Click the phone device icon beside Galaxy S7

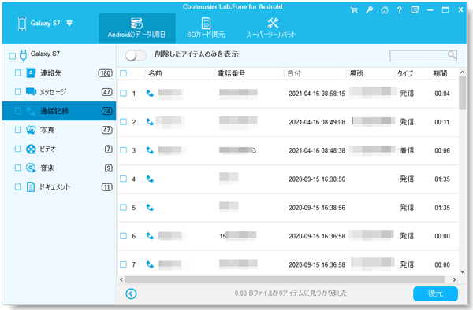click(22, 24)
